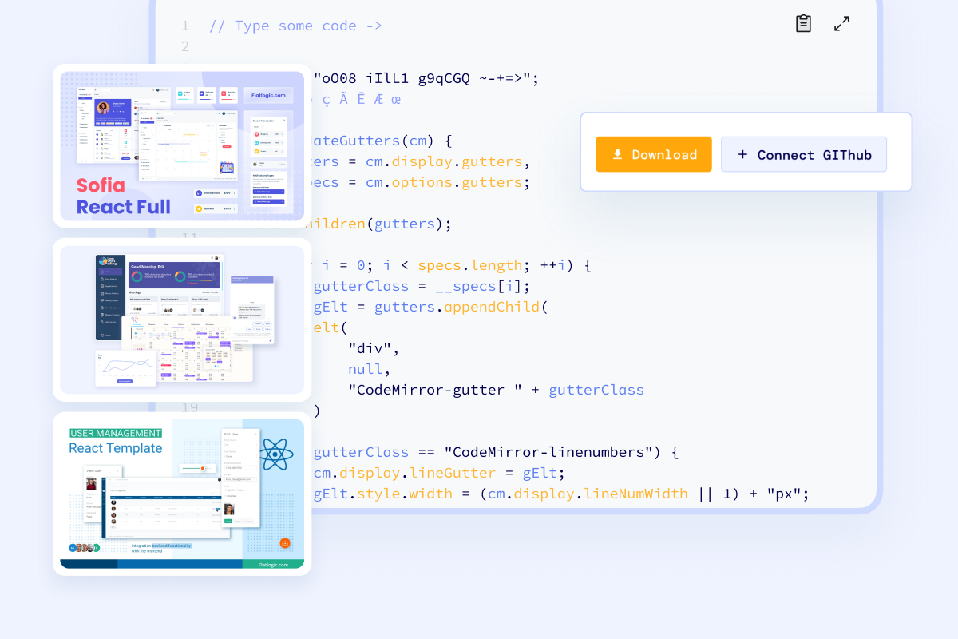The image size is (958, 639).
Task: Open the Sofia React Full template card
Action: pos(182,146)
